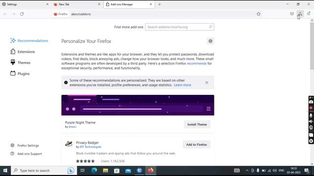This screenshot has height=176, width=314.
Task: Toggle the recorder microphone icon
Action: pyautogui.click(x=311, y=115)
